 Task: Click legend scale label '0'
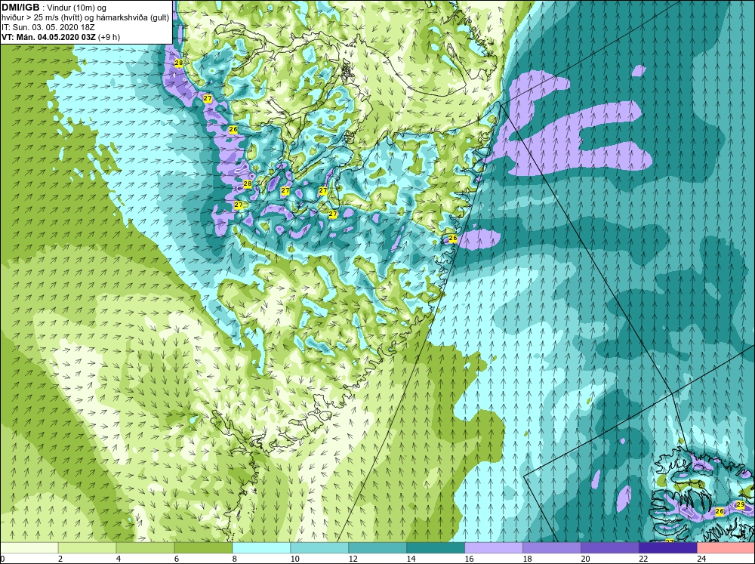[x=2, y=559]
